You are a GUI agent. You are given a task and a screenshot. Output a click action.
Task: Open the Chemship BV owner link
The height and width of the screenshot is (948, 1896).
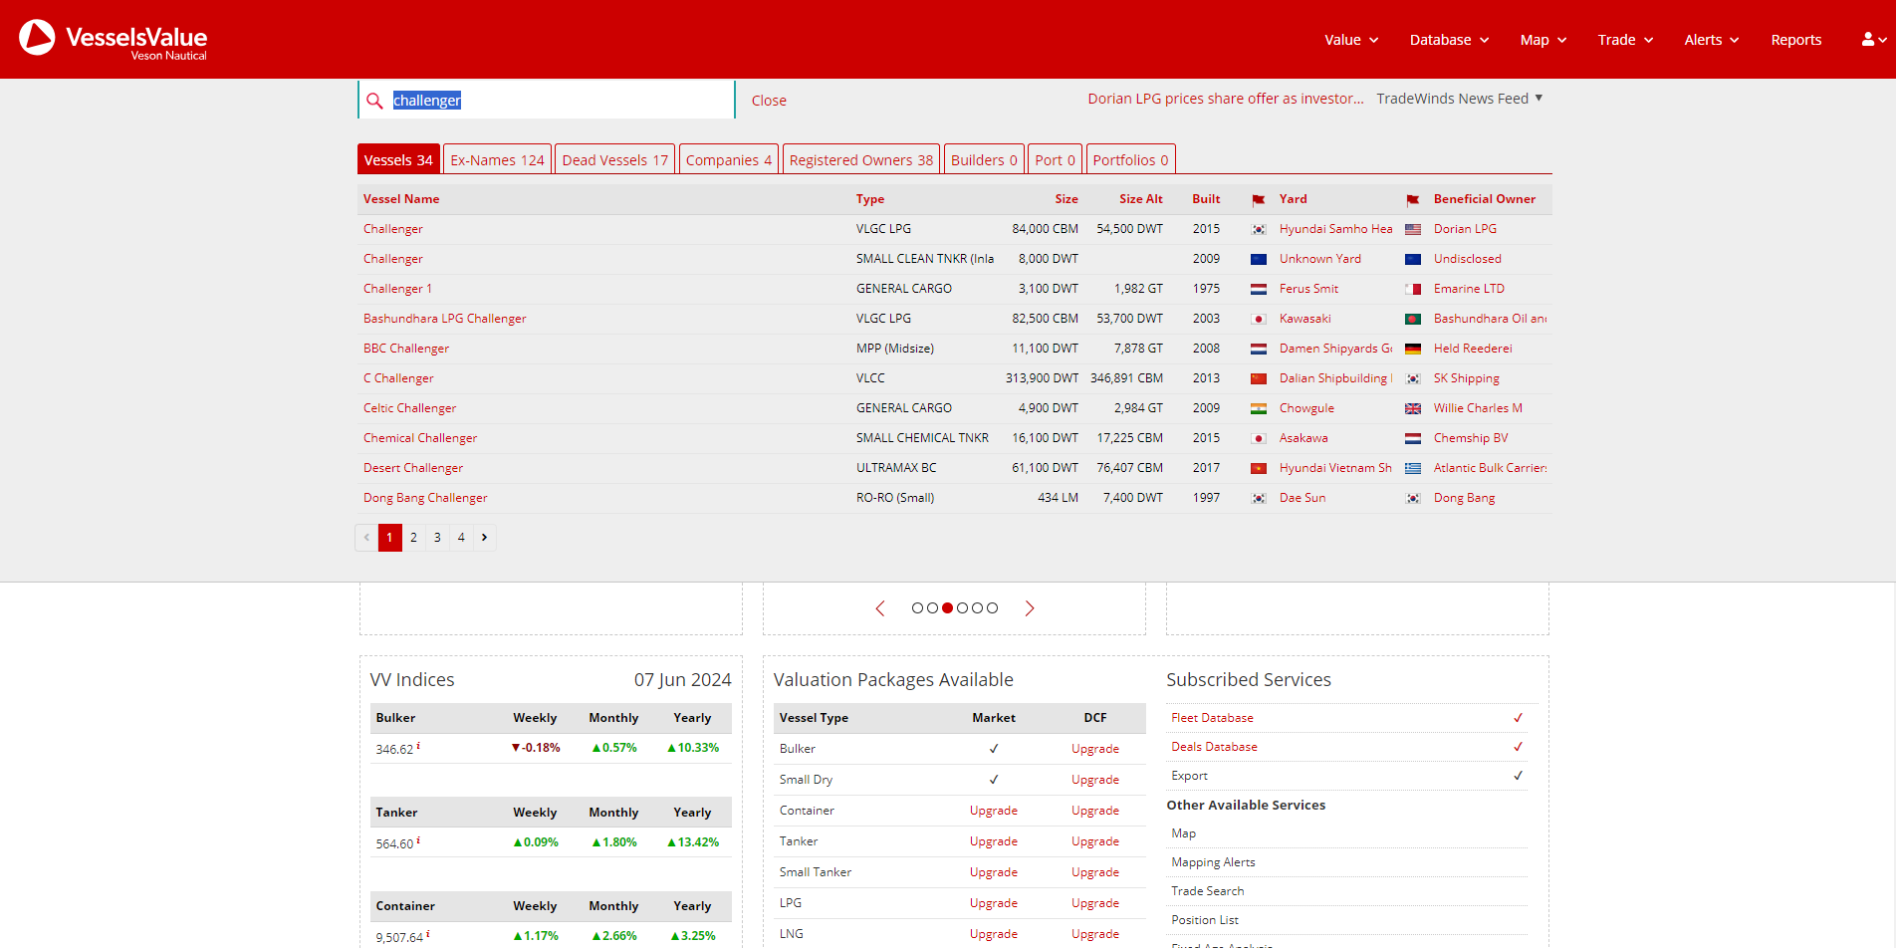click(x=1471, y=438)
